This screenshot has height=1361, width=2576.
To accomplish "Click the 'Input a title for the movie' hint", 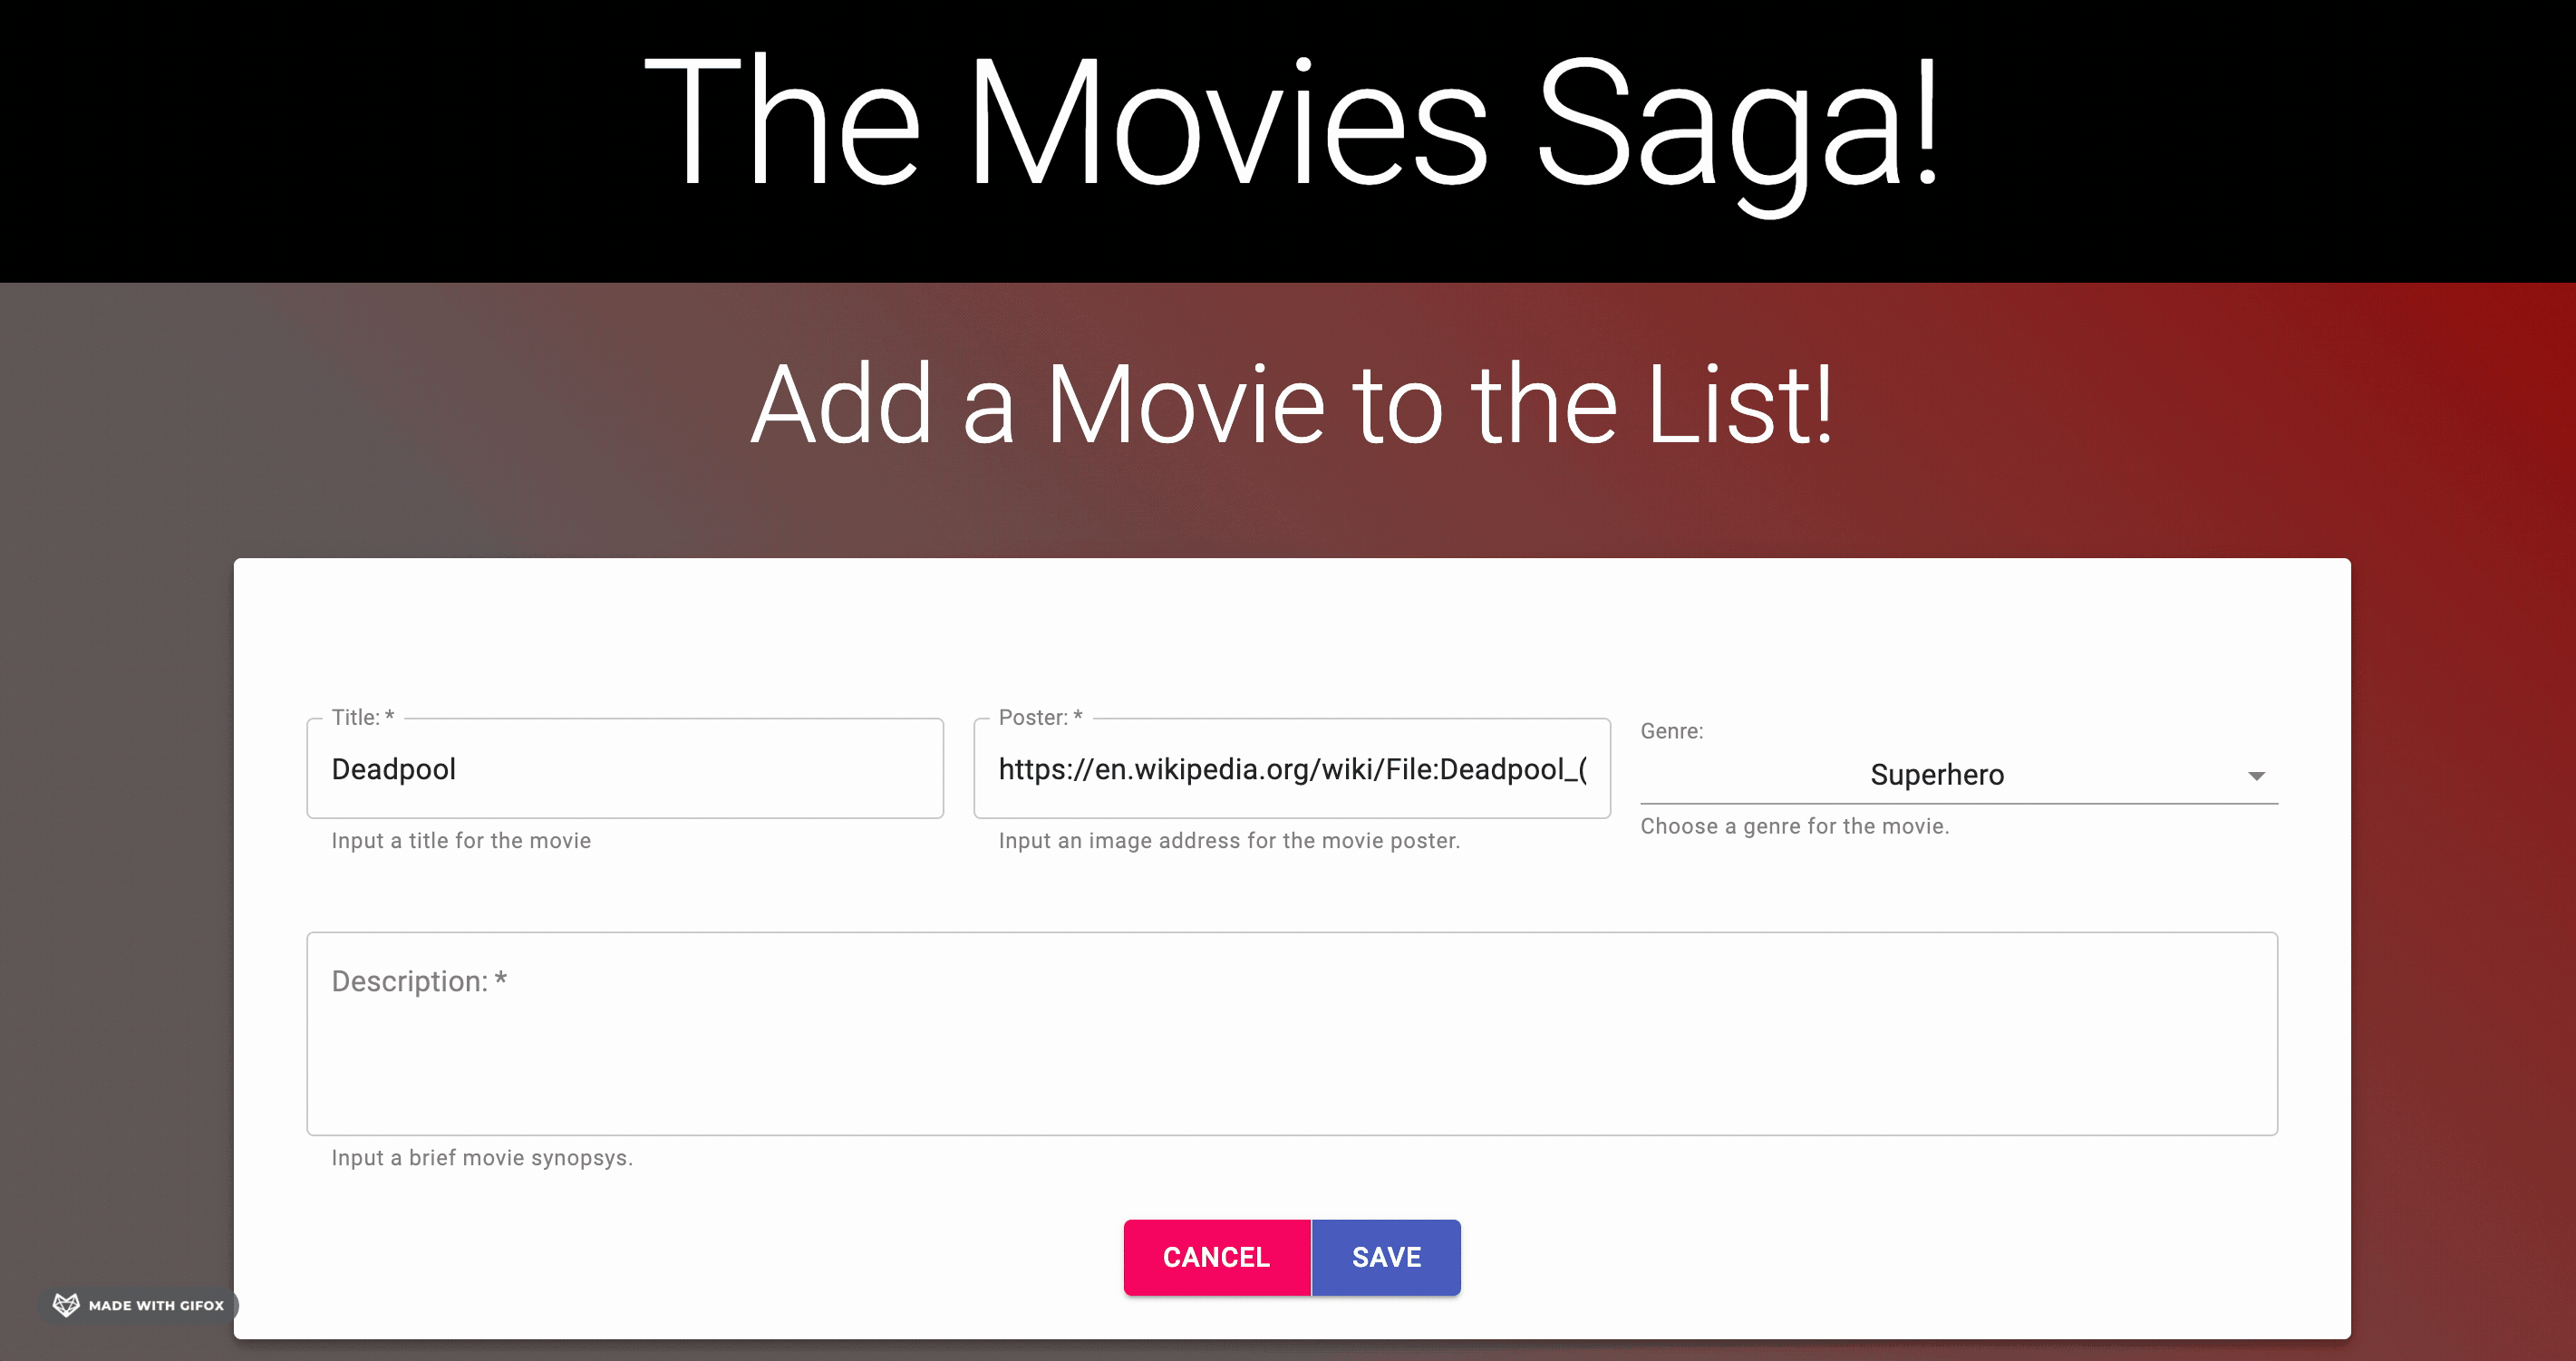I will pyautogui.click(x=461, y=841).
